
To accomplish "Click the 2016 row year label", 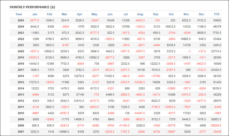I will click(21, 76).
